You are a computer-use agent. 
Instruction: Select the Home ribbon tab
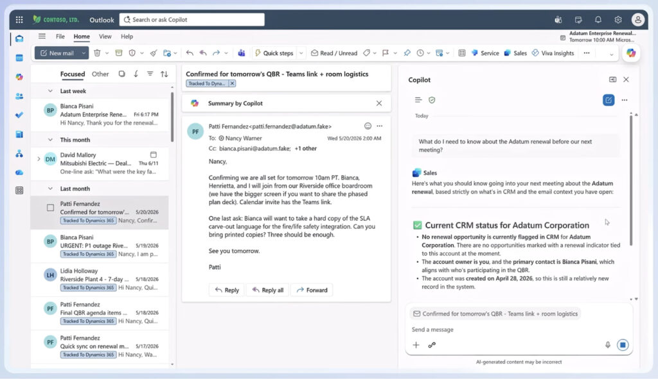coord(82,37)
